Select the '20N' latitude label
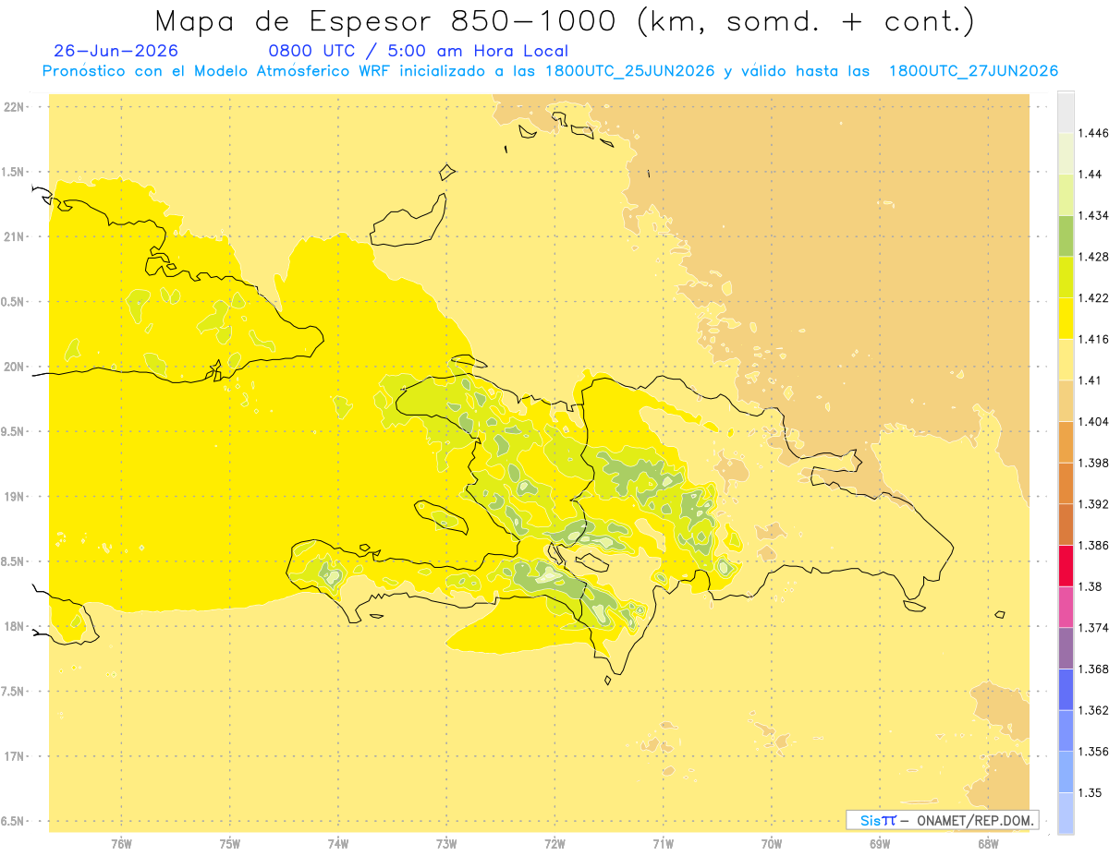This screenshot has width=1109, height=856. pyautogui.click(x=15, y=367)
